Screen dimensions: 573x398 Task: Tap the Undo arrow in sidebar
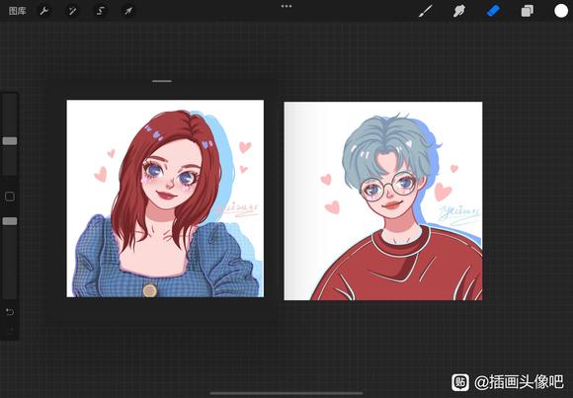click(10, 312)
